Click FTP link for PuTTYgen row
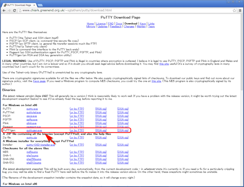 [x=77, y=130]
